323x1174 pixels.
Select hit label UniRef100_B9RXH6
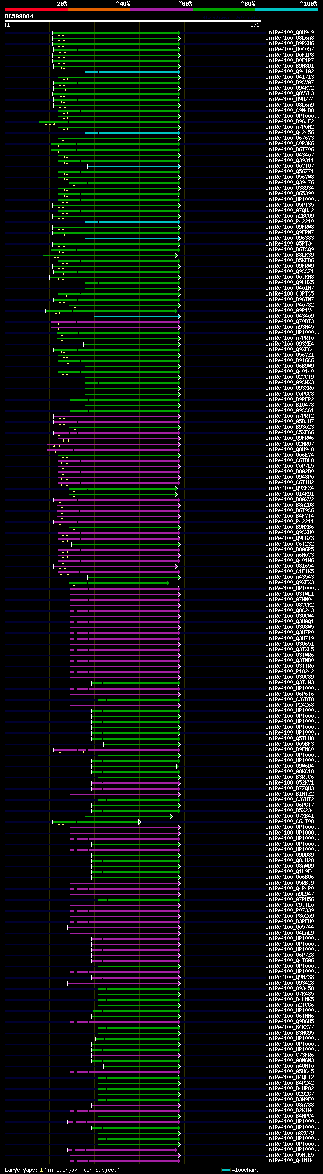tap(290, 44)
